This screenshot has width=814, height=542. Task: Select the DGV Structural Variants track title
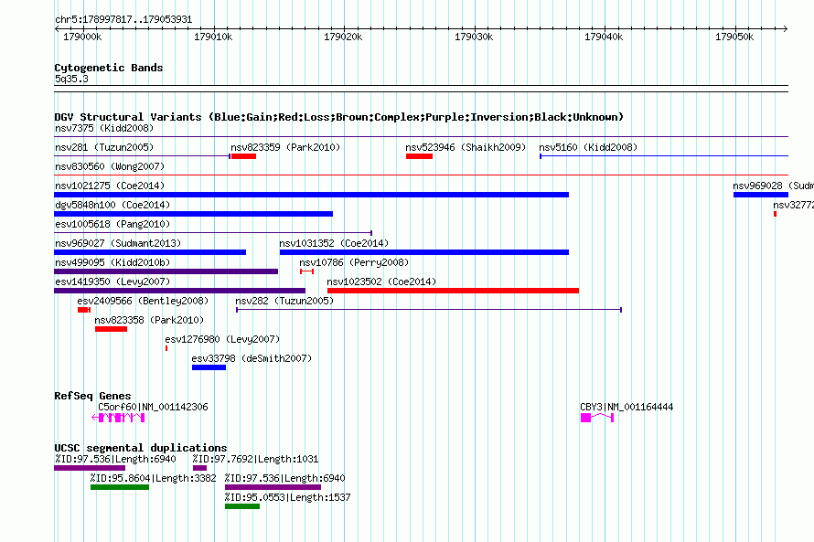[339, 117]
